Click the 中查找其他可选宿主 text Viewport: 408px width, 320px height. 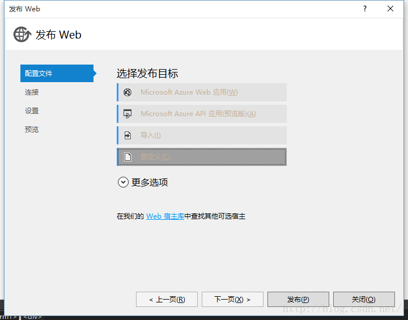(x=215, y=216)
